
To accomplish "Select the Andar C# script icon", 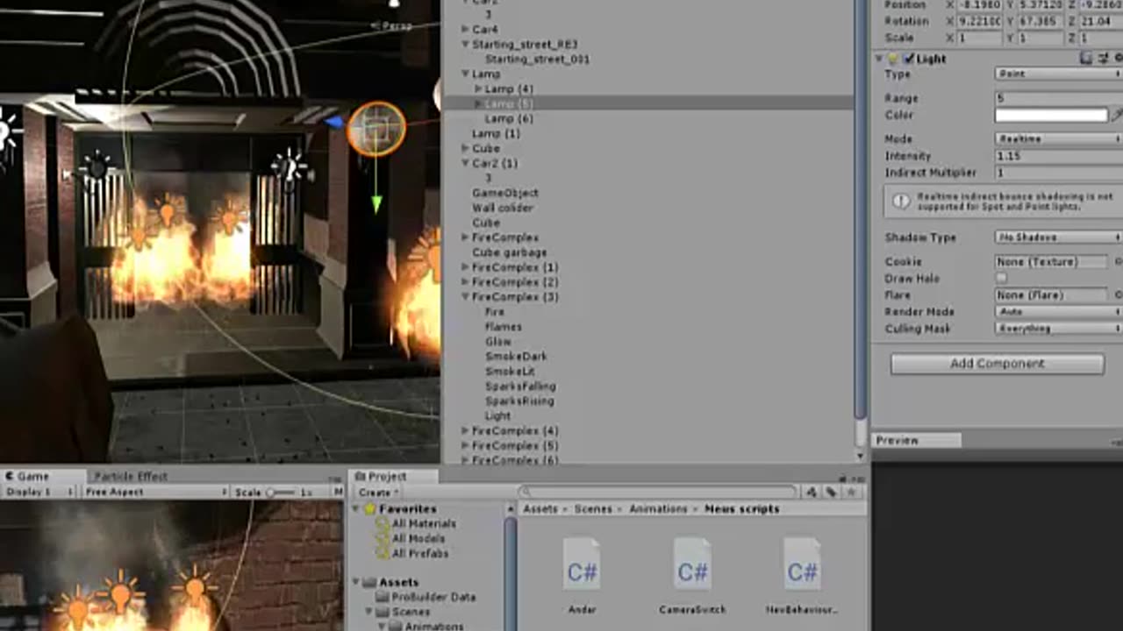I will pyautogui.click(x=582, y=564).
